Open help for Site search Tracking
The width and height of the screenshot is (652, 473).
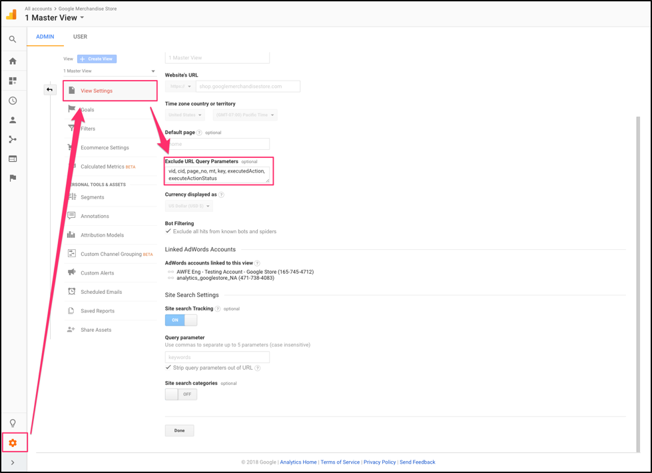pyautogui.click(x=218, y=308)
